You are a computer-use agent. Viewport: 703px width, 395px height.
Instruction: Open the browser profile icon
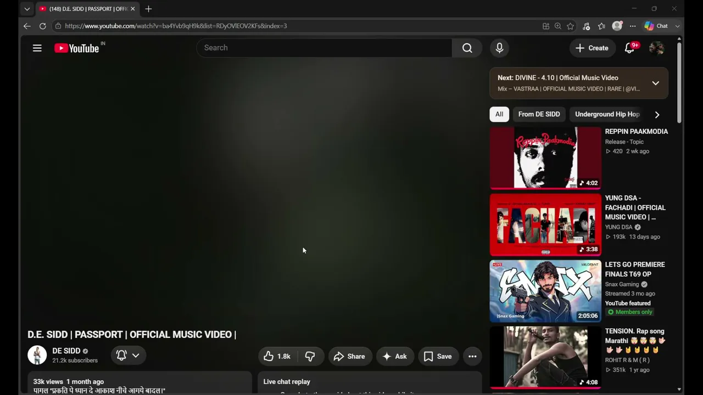(617, 26)
